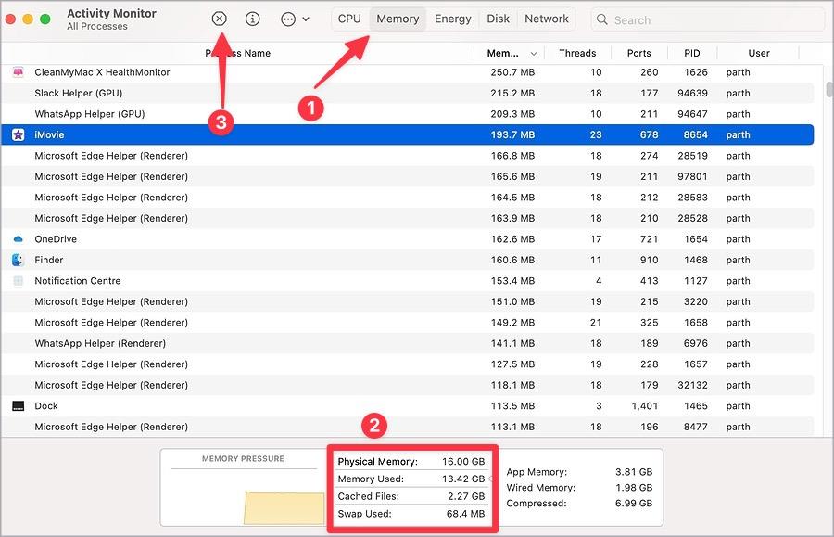The image size is (834, 537).
Task: Click the iMovie star icon
Action: pos(19,134)
